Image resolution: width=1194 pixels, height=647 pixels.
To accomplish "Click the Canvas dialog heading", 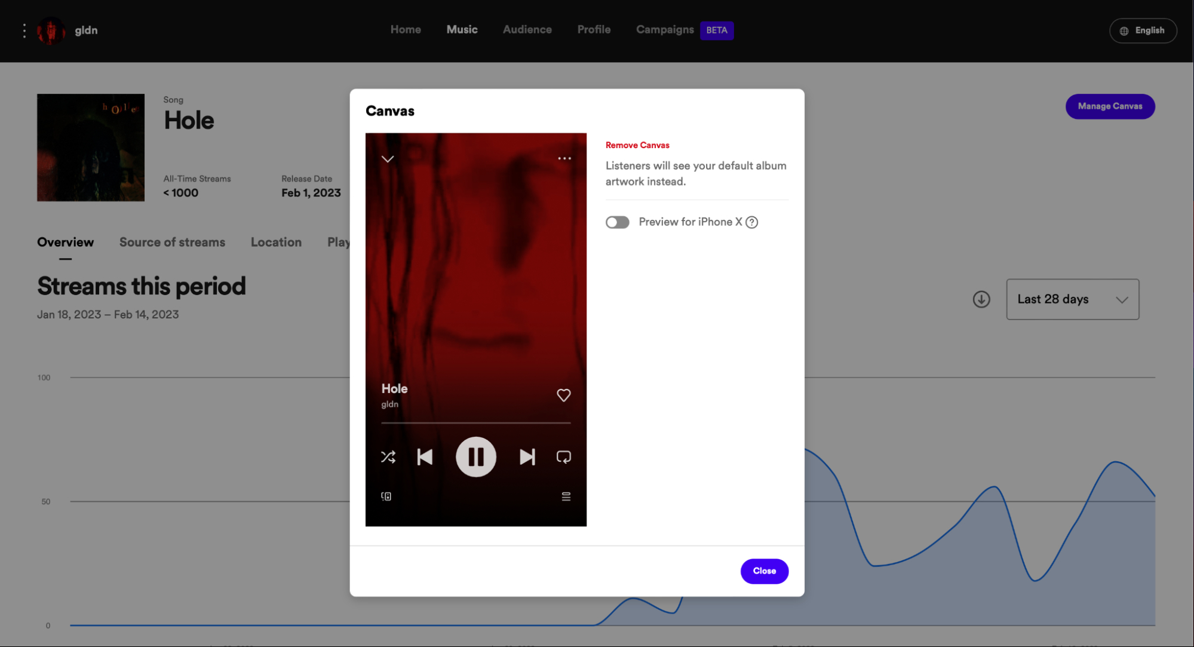I will (390, 111).
